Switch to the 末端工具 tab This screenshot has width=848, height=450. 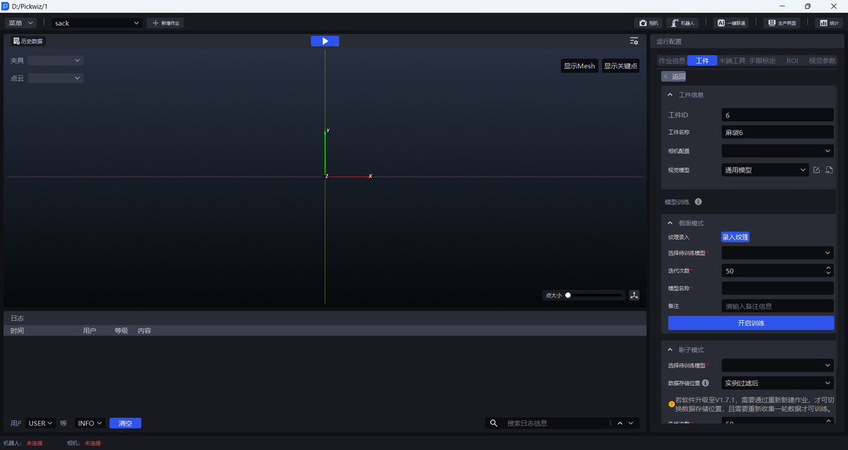(732, 61)
